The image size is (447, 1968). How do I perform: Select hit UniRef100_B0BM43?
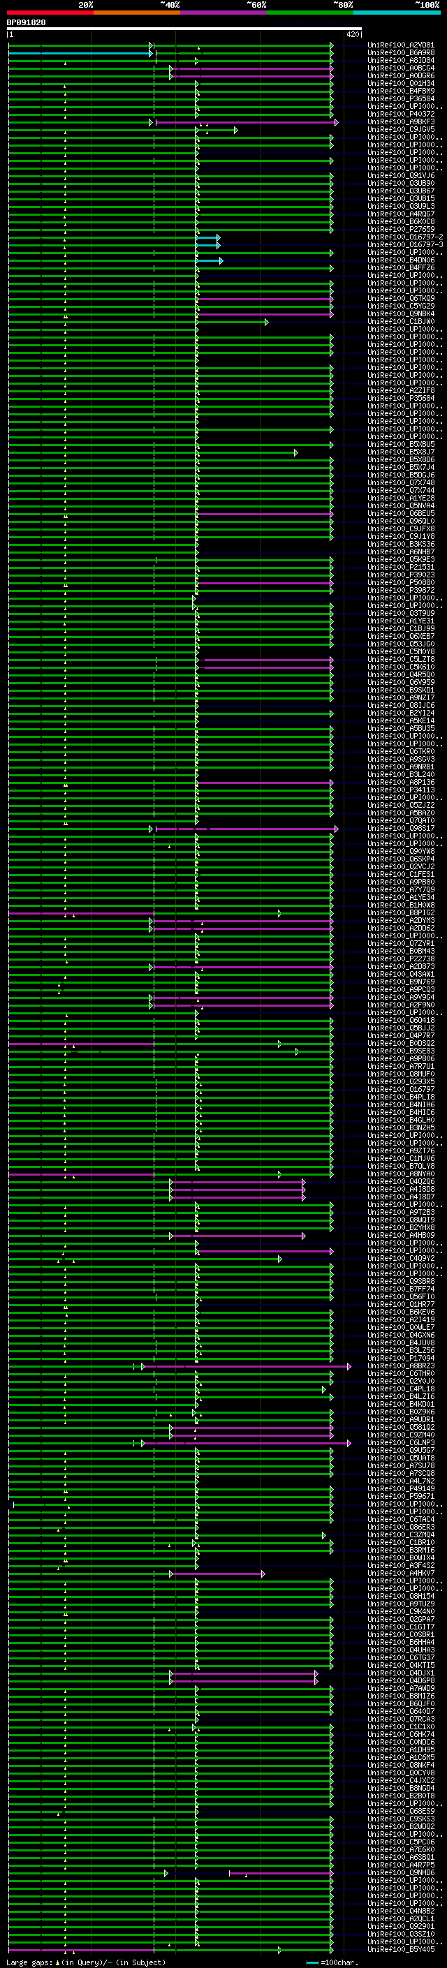[400, 951]
